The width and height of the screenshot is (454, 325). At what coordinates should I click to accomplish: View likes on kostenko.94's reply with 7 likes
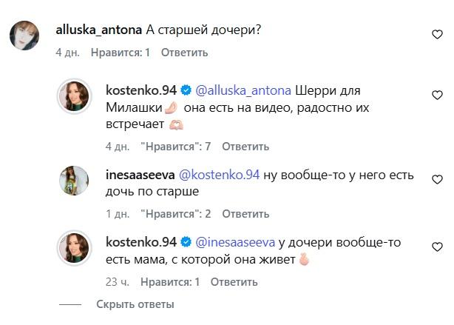click(176, 146)
